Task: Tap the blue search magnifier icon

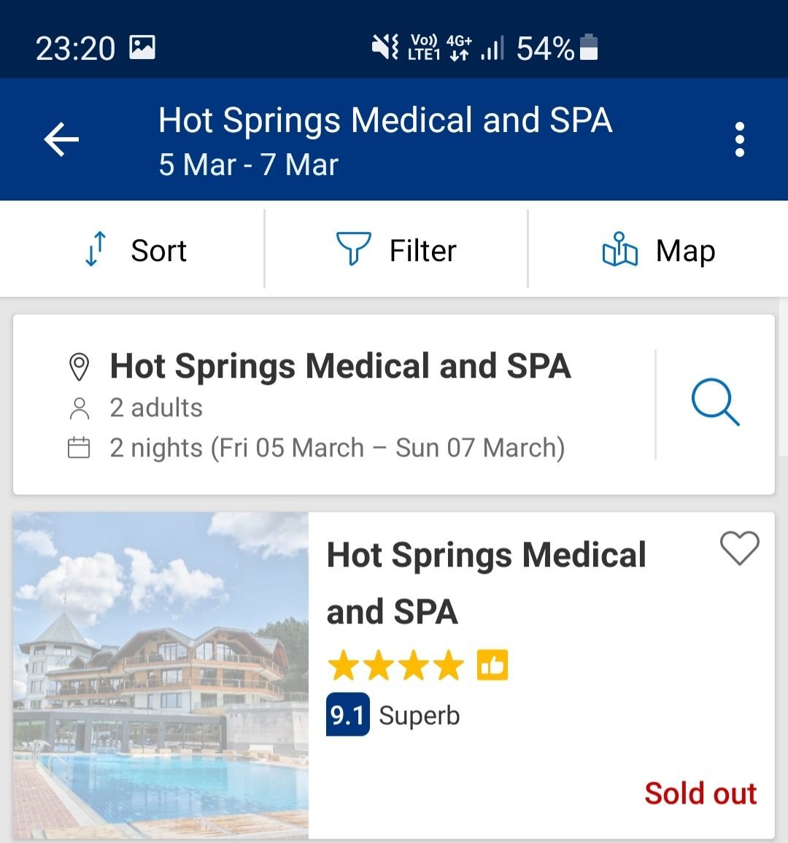Action: tap(714, 402)
